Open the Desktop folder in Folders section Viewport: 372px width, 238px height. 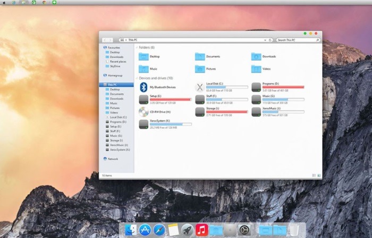click(x=143, y=57)
